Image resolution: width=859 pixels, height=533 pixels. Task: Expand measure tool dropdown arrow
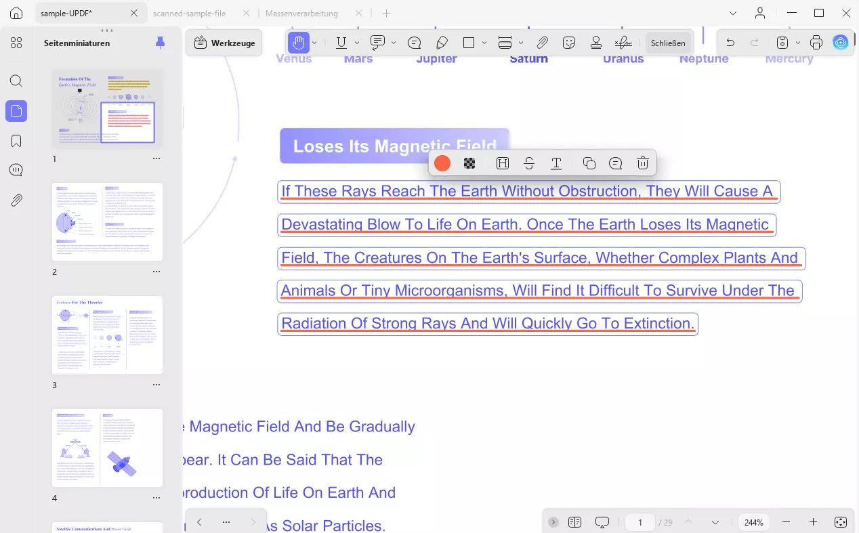point(520,43)
